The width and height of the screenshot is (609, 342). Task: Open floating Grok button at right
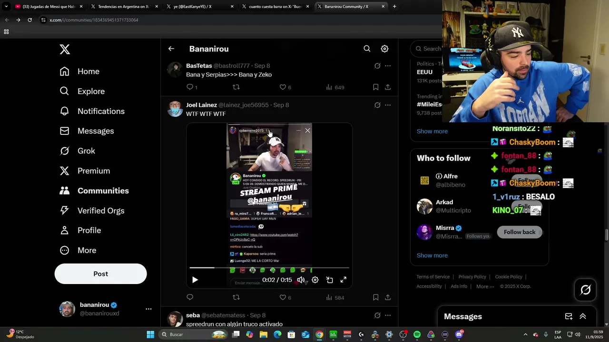click(x=585, y=290)
